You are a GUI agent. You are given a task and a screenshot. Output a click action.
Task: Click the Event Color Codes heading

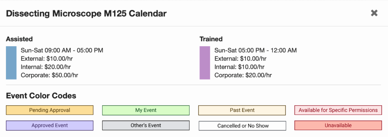click(x=41, y=96)
